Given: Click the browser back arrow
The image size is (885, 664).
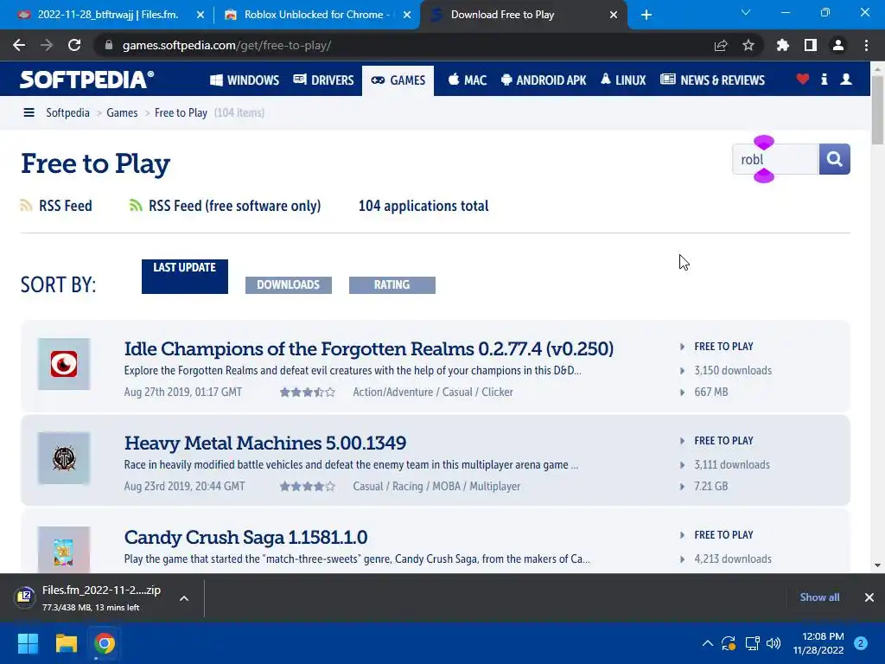Looking at the screenshot, I should click(x=19, y=45).
